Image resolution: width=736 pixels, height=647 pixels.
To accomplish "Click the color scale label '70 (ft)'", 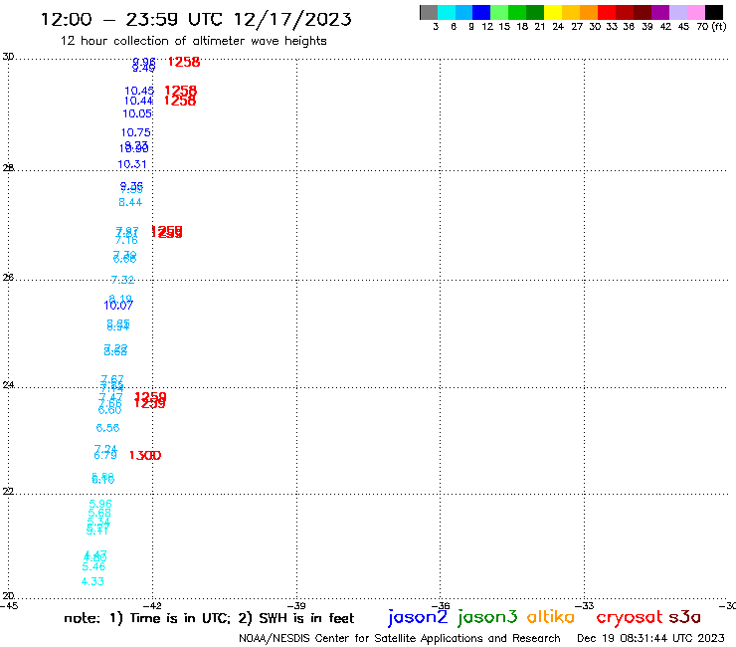I will 711,27.
